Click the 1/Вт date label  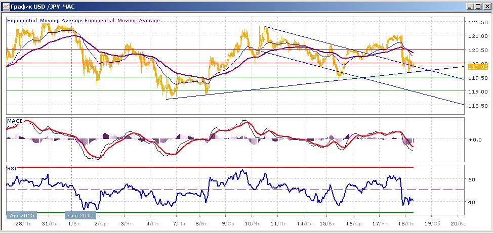[75, 223]
